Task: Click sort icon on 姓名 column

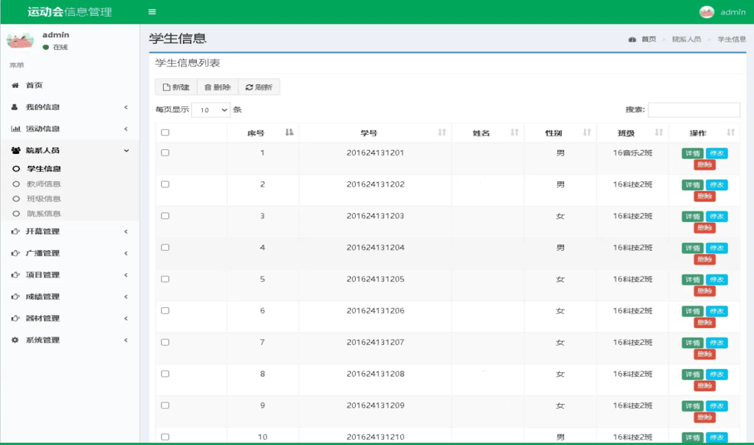Action: pyautogui.click(x=515, y=133)
